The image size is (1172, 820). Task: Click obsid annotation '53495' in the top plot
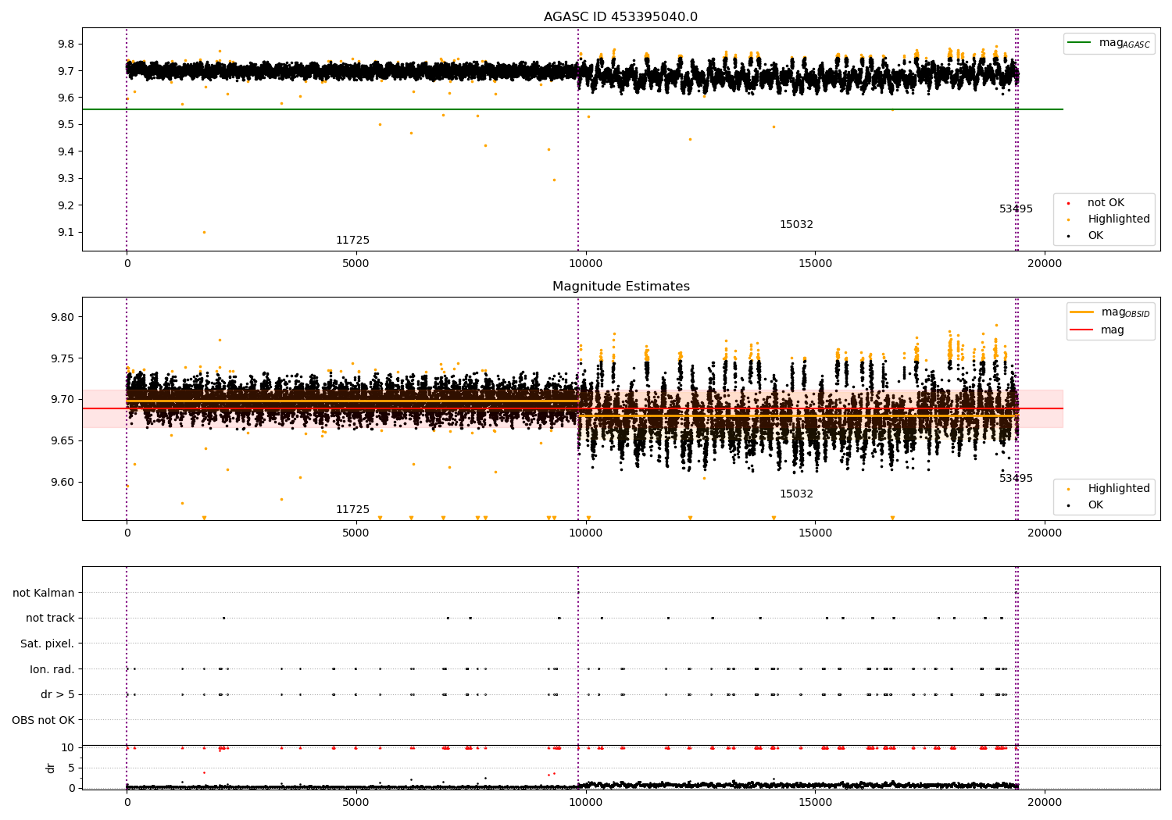(1016, 209)
